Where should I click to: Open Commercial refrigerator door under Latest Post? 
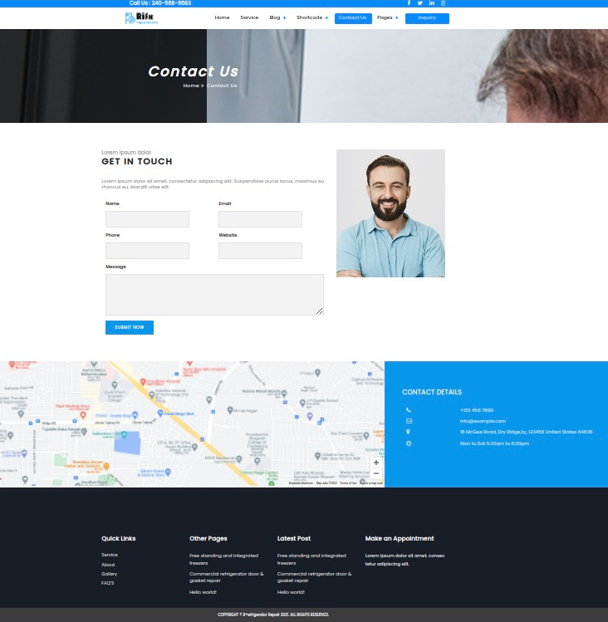click(314, 577)
